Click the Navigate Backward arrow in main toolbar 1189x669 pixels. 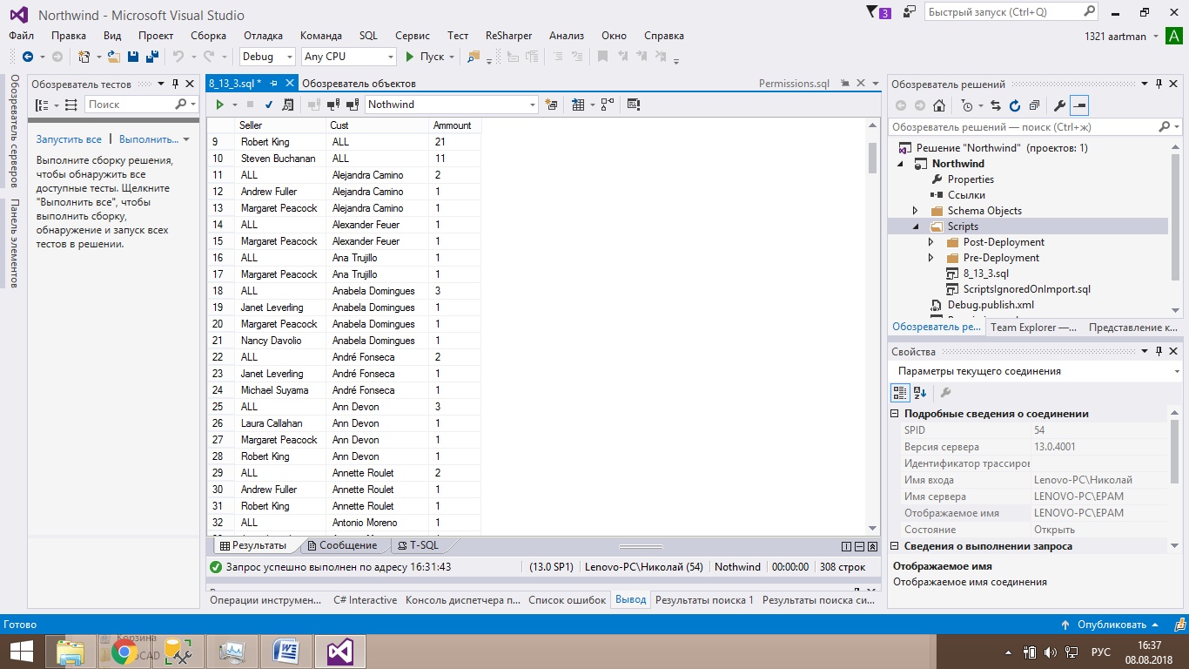coord(27,57)
